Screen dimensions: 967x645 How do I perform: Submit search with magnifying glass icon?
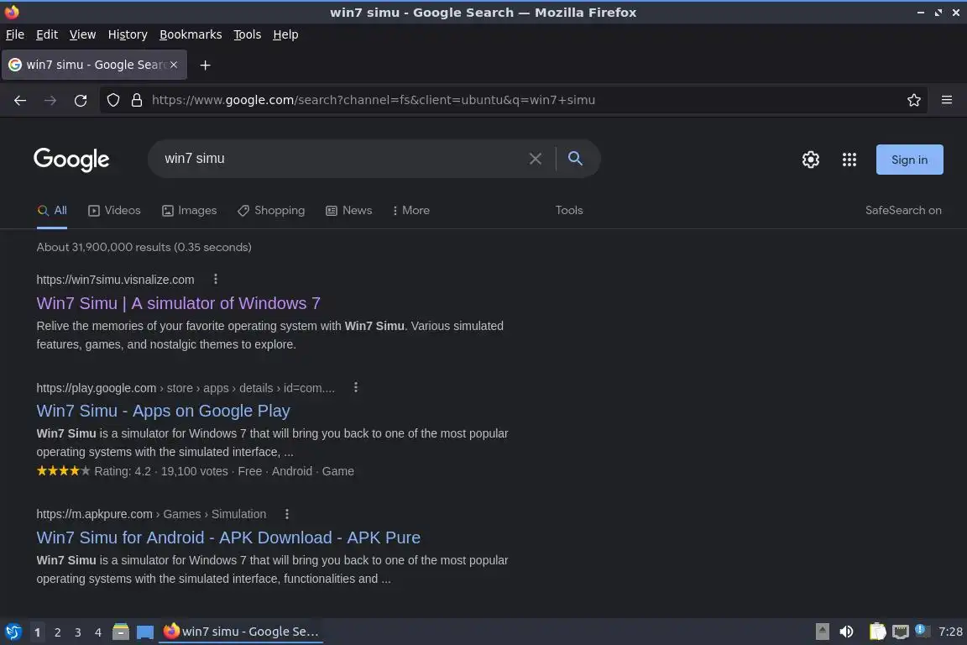tap(575, 159)
